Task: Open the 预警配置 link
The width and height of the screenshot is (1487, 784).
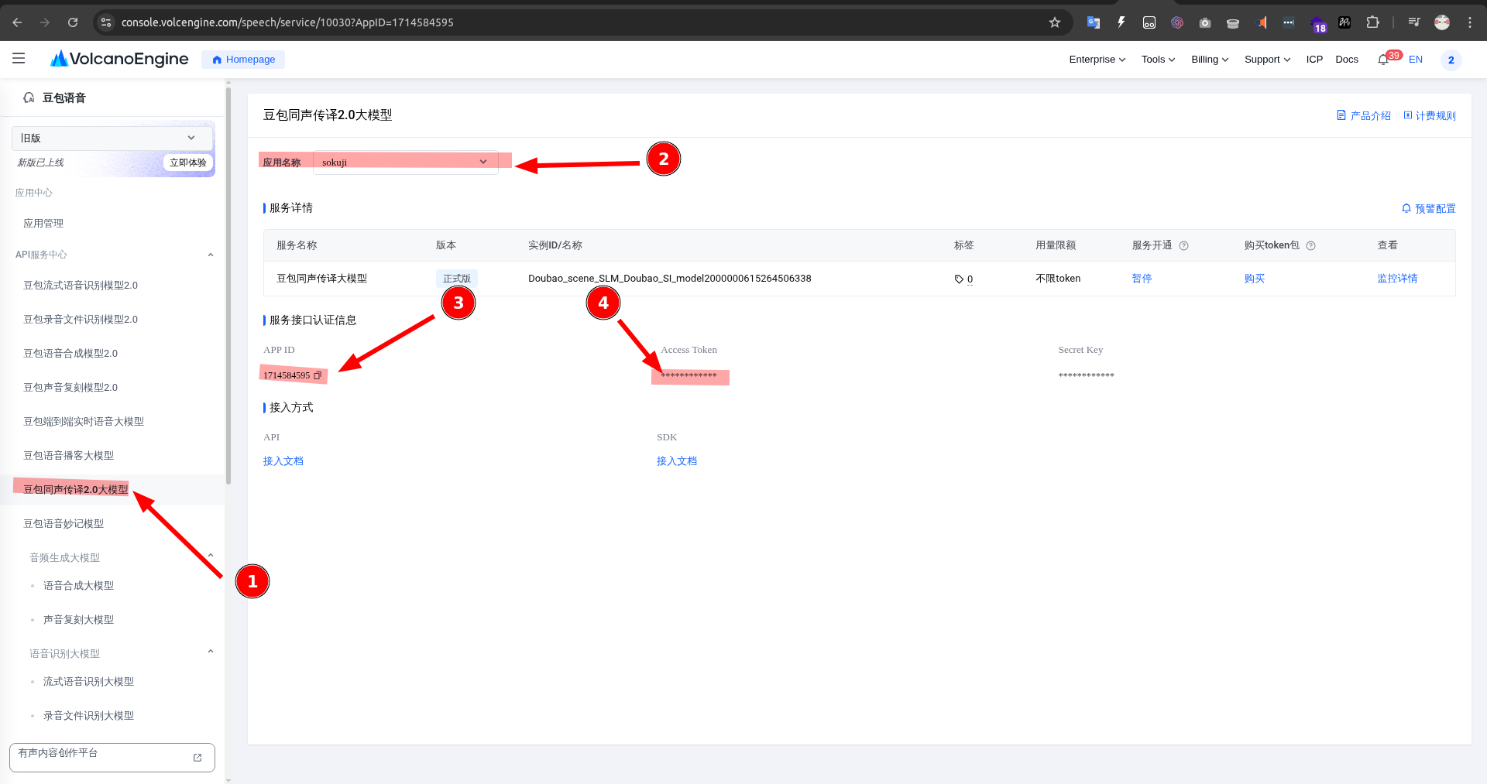Action: point(1429,209)
